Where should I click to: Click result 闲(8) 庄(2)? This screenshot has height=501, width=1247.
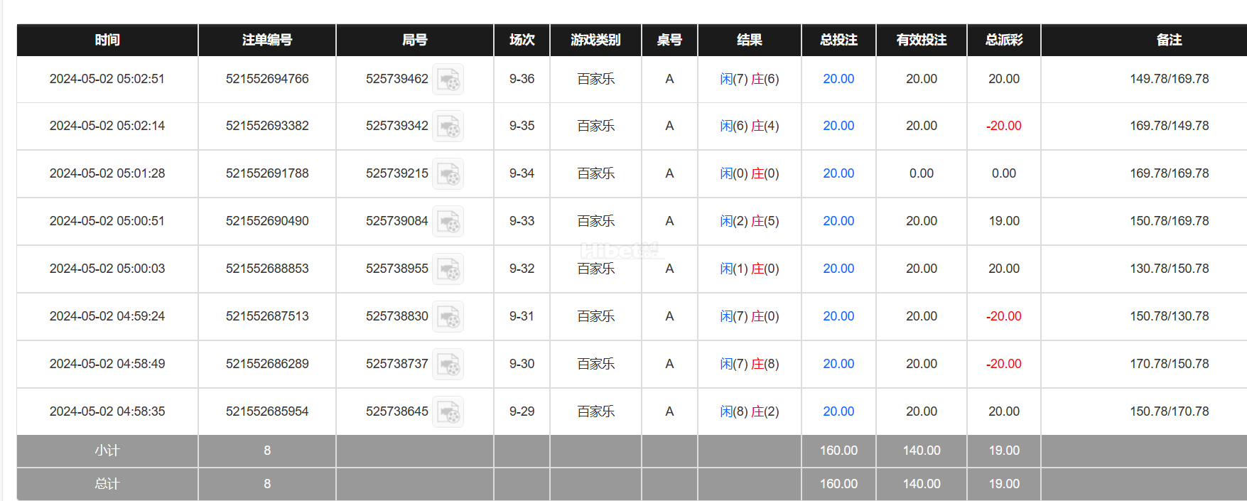750,411
